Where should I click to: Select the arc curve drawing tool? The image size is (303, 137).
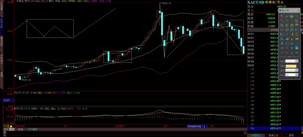tap(297, 44)
